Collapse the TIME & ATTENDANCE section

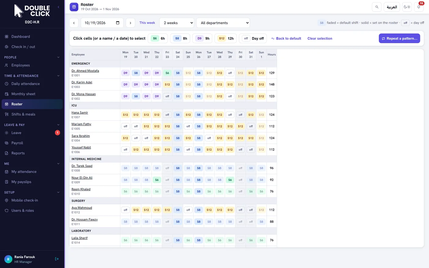[x=32, y=76]
